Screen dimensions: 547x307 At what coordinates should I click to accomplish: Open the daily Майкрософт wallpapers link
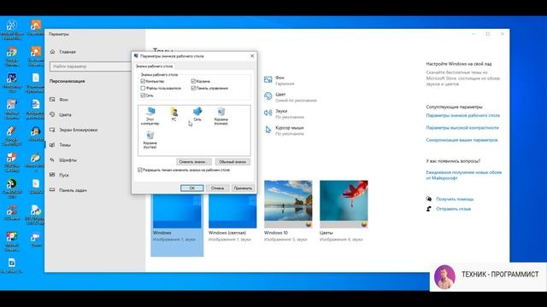coord(463,175)
